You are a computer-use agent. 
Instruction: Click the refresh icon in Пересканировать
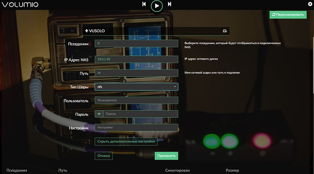point(274,15)
